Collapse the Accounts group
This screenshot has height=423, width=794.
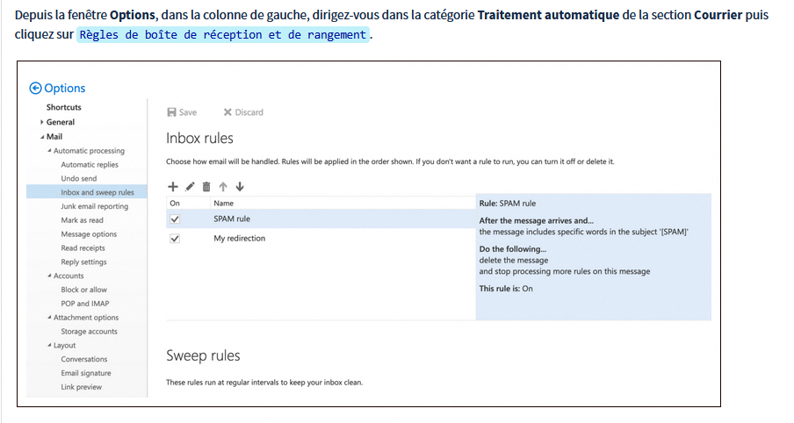coord(49,276)
